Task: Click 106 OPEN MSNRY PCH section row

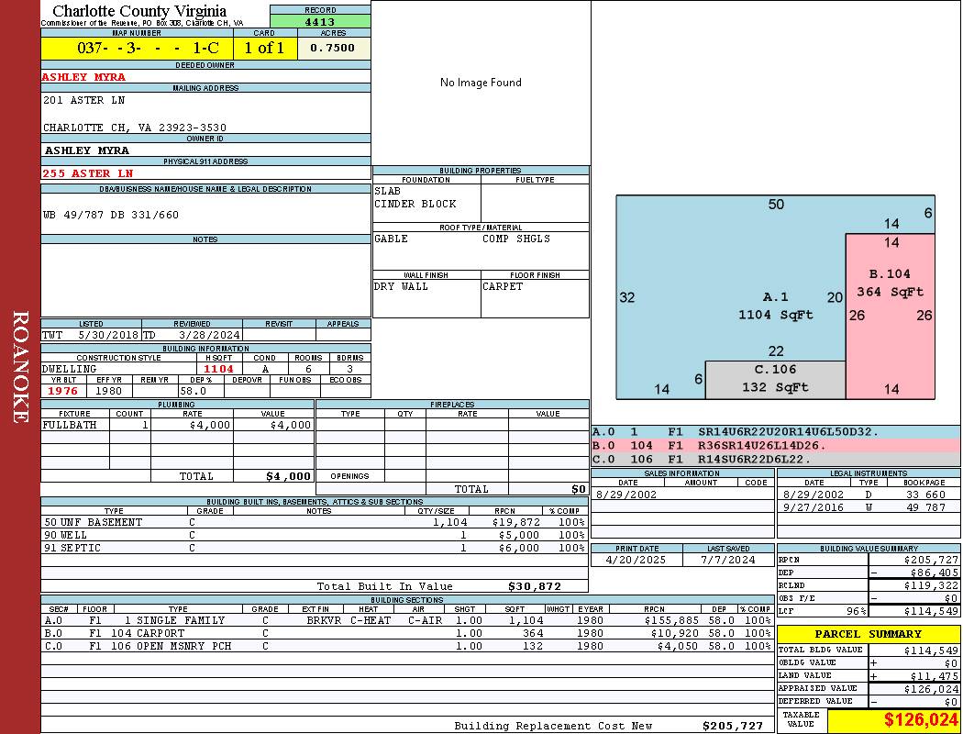Action: click(x=407, y=647)
